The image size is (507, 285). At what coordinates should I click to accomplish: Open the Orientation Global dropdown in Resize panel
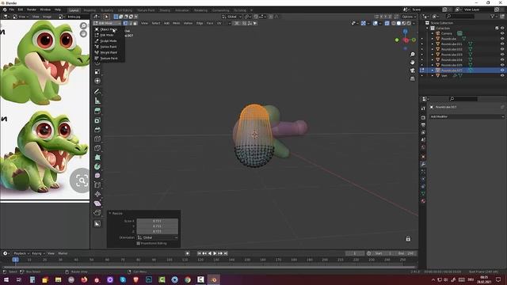157,237
